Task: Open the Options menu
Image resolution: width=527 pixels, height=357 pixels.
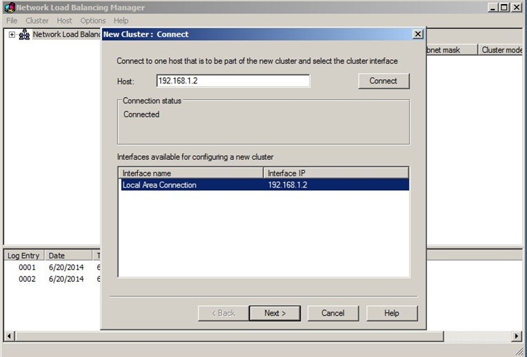Action: coord(92,21)
